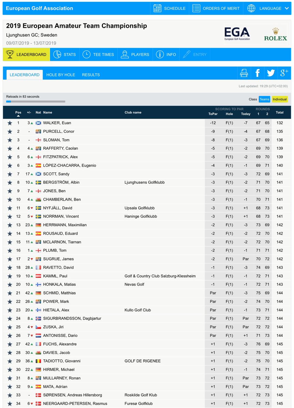Click the reload countdown progress bar
The width and height of the screenshot is (294, 408).
(x=36, y=101)
